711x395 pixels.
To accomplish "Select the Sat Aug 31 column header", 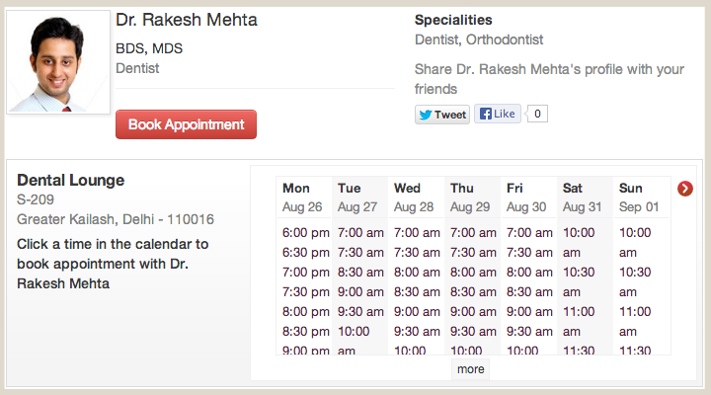I will pos(583,197).
